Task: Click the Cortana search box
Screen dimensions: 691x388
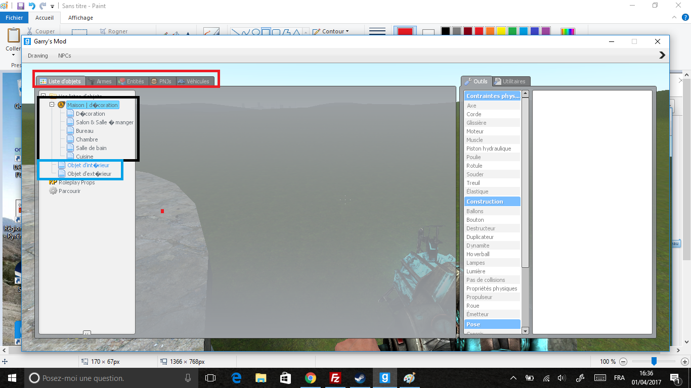Action: [x=110, y=378]
